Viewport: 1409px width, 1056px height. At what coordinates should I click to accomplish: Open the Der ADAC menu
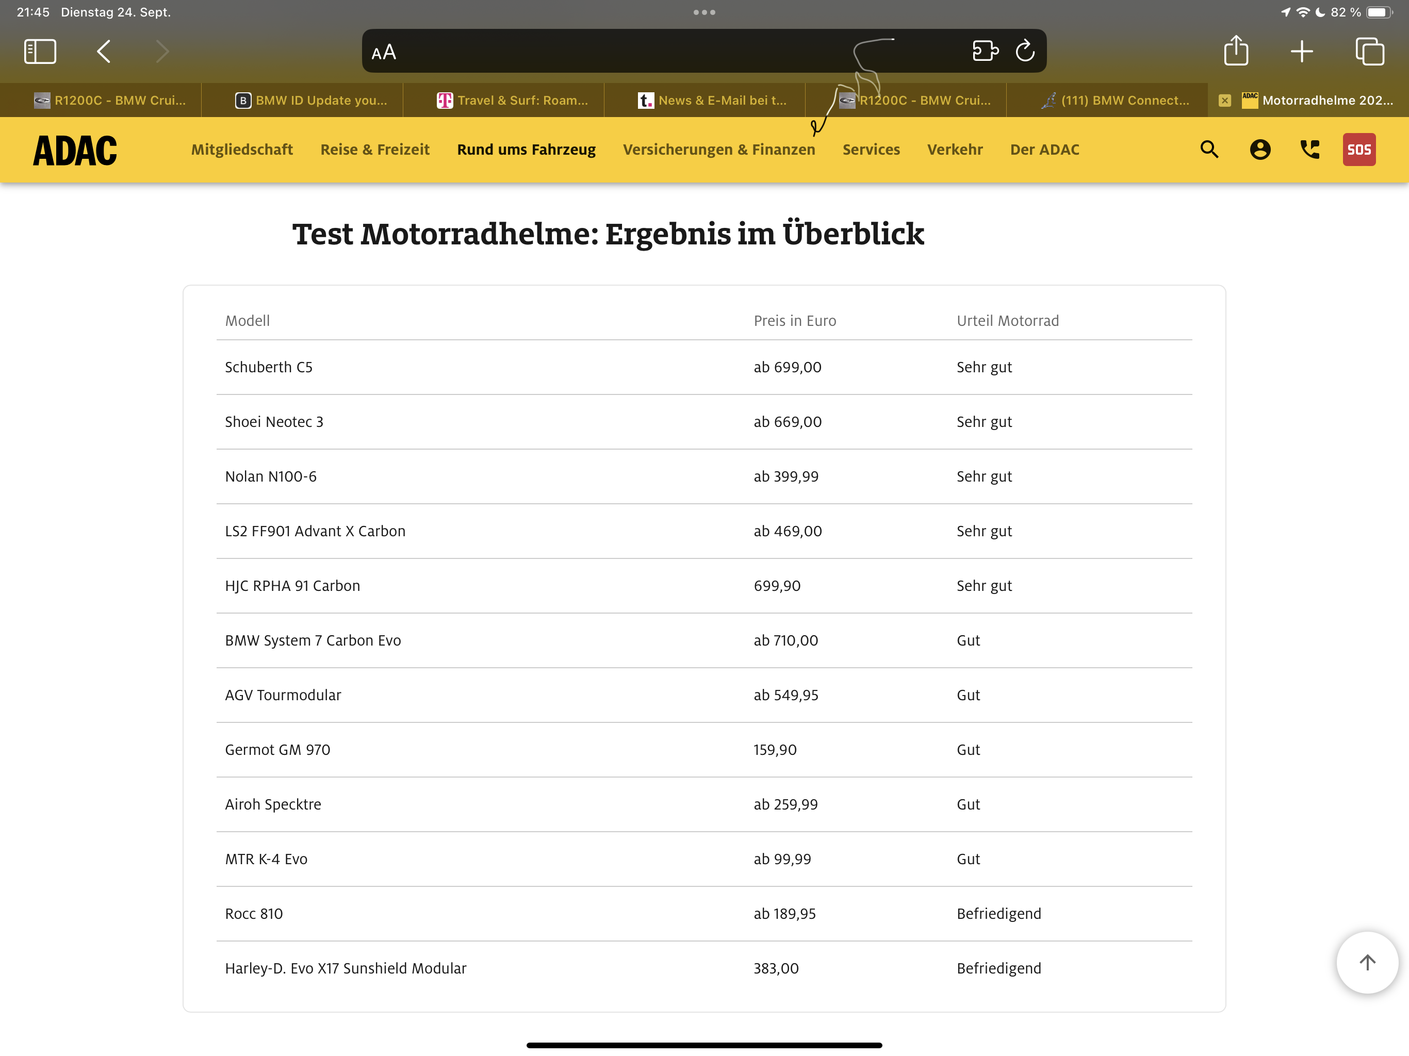(x=1044, y=150)
